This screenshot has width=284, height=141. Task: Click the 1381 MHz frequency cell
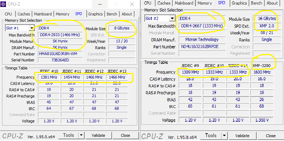click(49, 77)
